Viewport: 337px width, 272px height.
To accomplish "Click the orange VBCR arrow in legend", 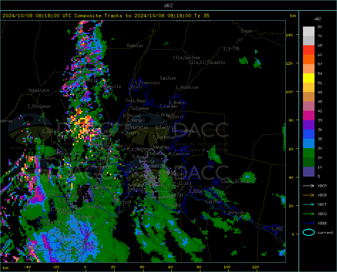I will (x=309, y=195).
